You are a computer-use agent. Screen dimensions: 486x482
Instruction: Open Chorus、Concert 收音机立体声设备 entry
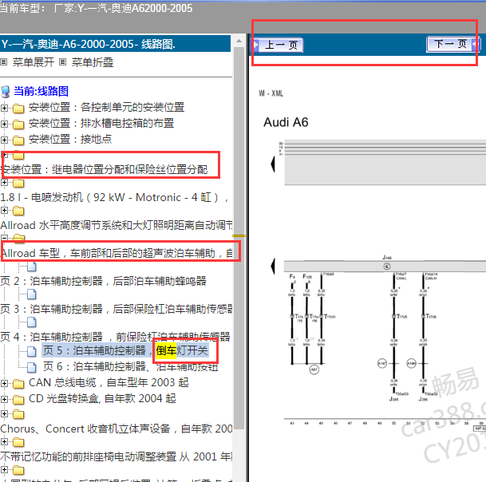tap(117, 429)
